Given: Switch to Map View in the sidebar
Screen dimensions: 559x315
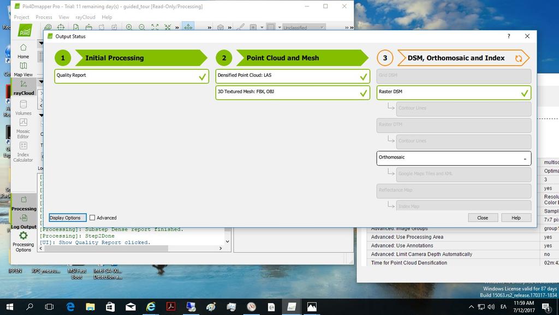Looking at the screenshot, I should coord(23,69).
